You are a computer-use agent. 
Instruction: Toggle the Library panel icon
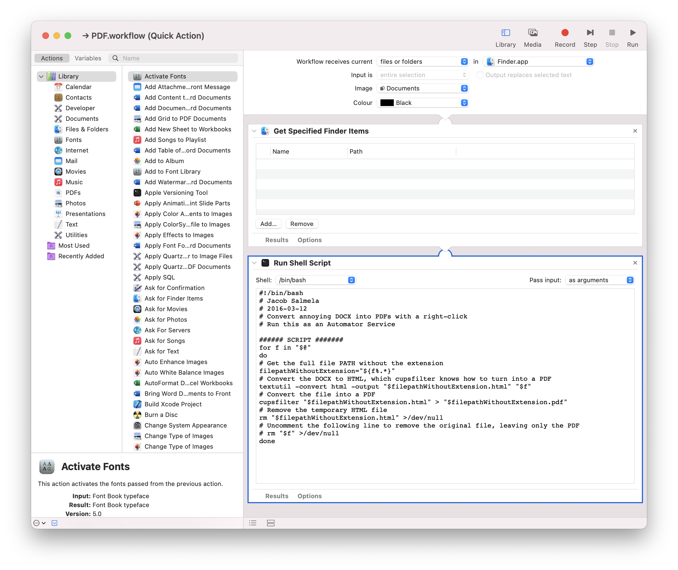505,38
